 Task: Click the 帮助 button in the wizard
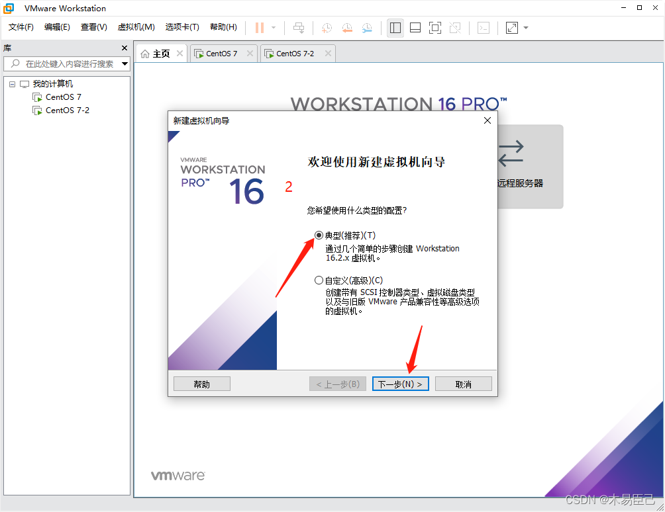point(201,384)
